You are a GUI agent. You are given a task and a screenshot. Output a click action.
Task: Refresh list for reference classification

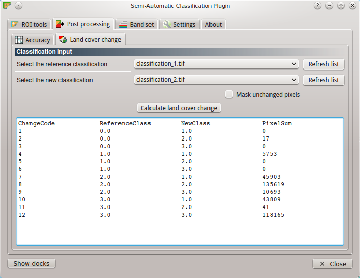pyautogui.click(x=323, y=64)
